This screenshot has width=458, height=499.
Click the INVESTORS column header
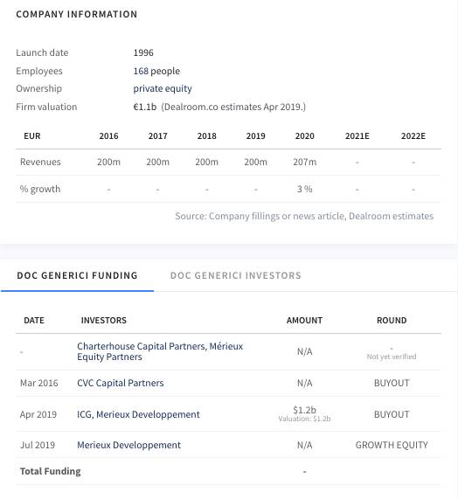(104, 320)
